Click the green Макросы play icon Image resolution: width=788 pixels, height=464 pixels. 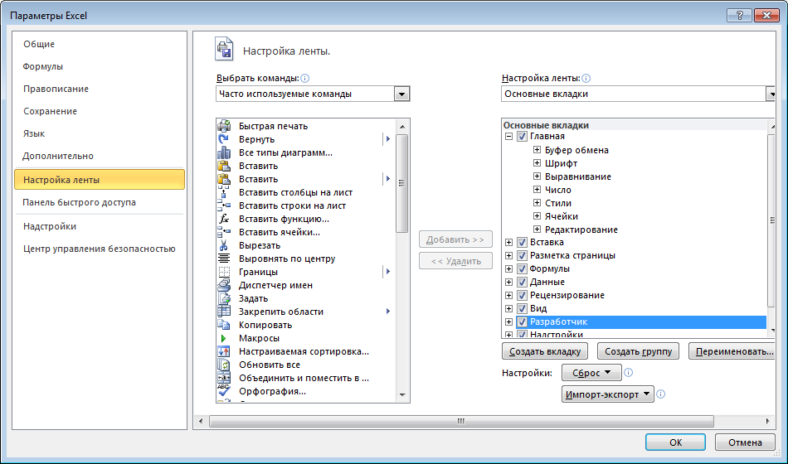224,338
